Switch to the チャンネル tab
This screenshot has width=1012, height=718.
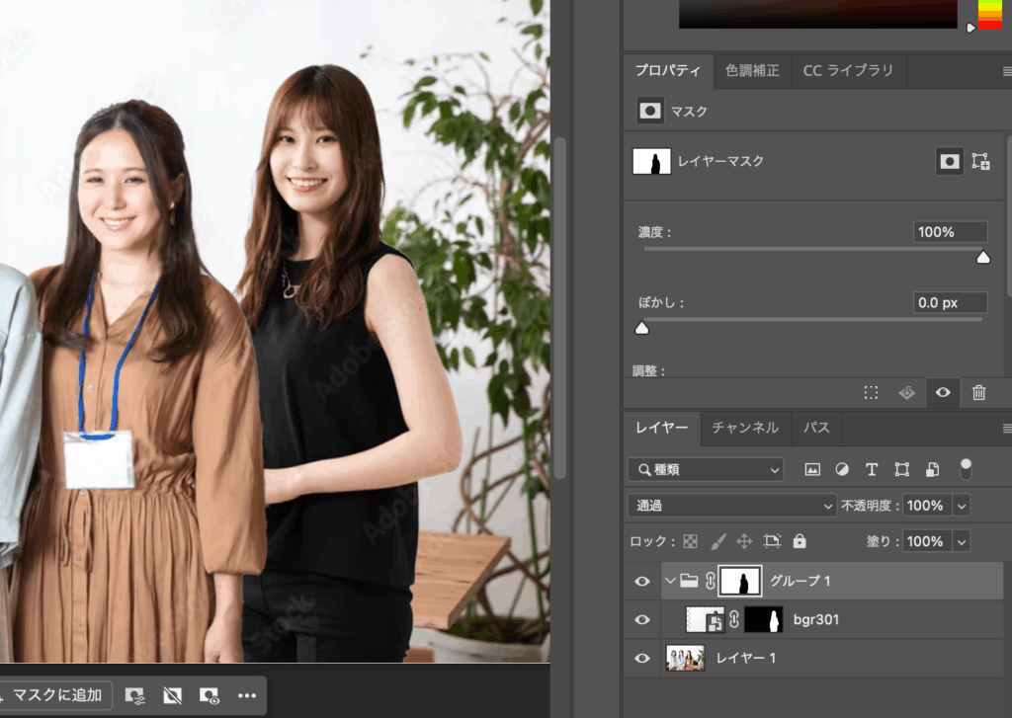745,428
